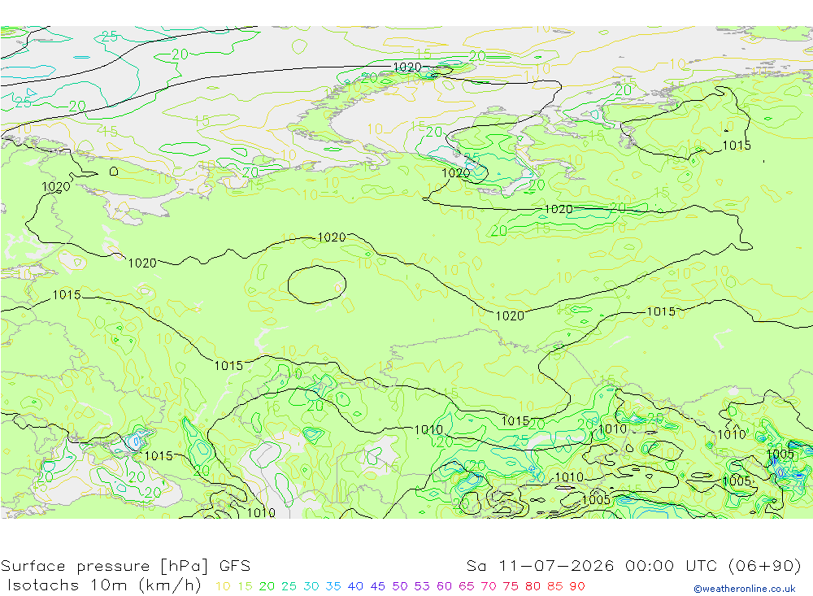
Task: Click the 1015 isobar label at upper right
Action: click(737, 146)
